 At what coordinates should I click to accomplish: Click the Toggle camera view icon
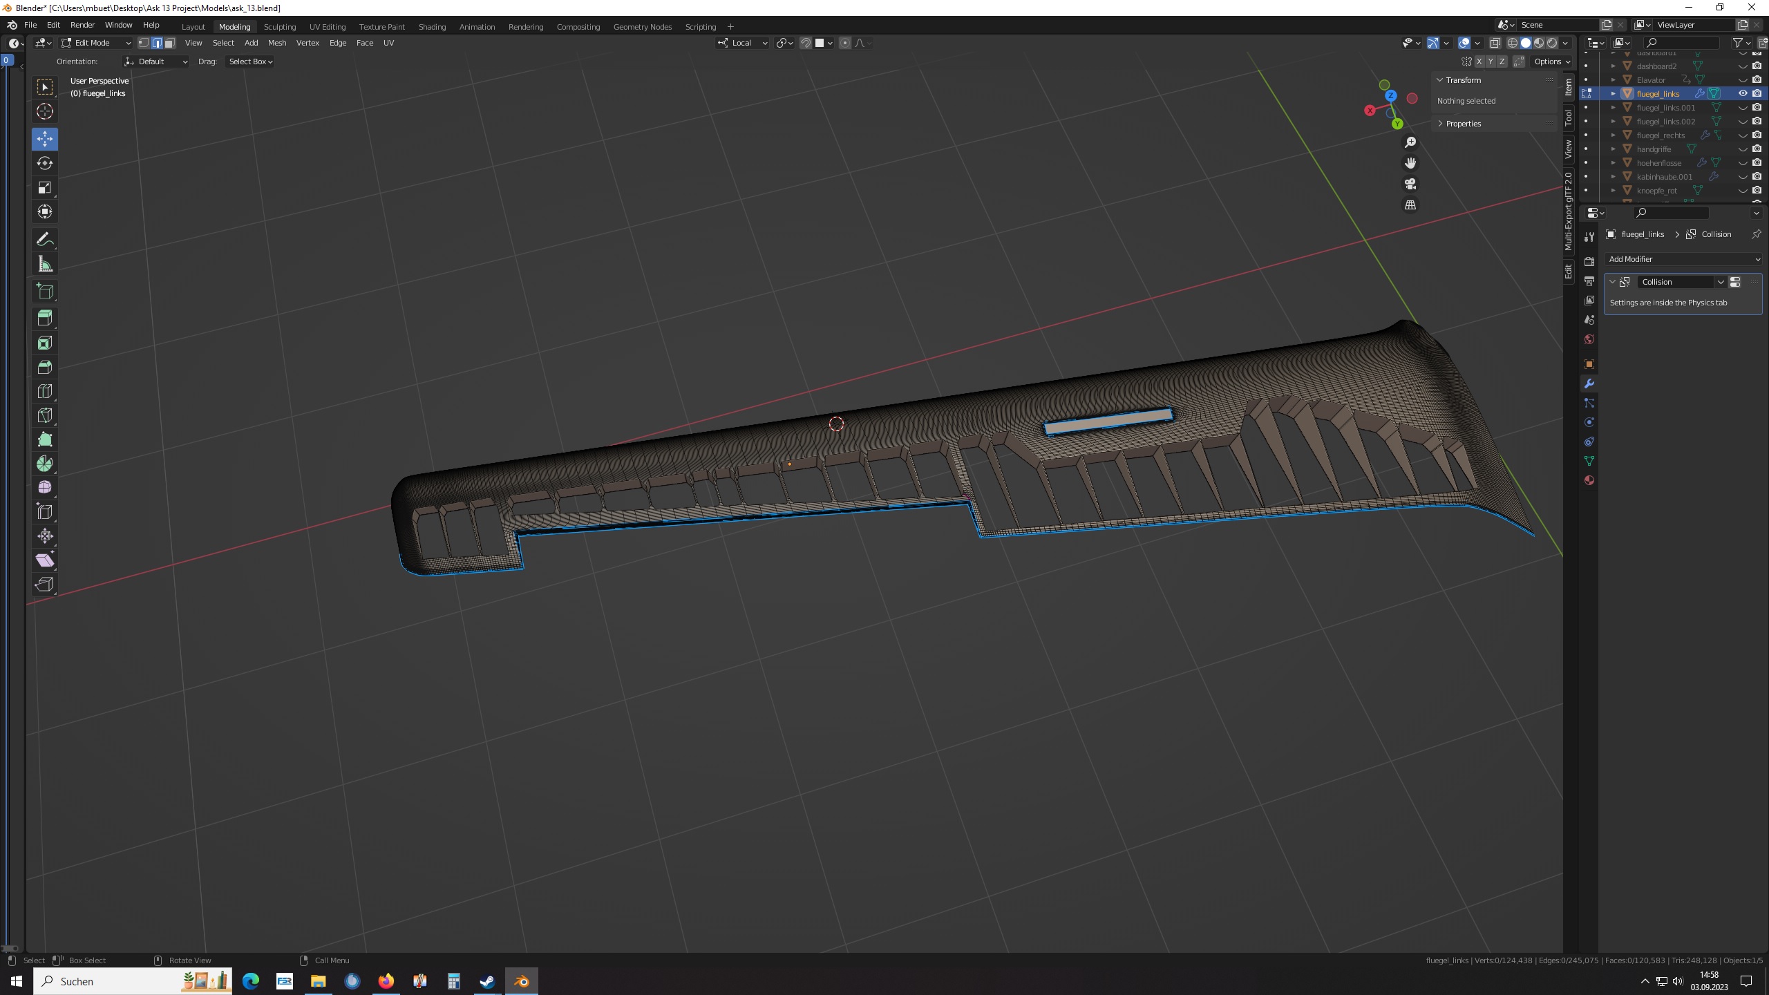[1410, 184]
